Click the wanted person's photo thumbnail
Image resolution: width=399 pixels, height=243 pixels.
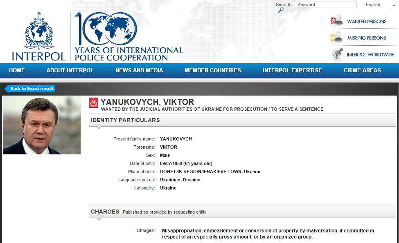[x=42, y=125]
